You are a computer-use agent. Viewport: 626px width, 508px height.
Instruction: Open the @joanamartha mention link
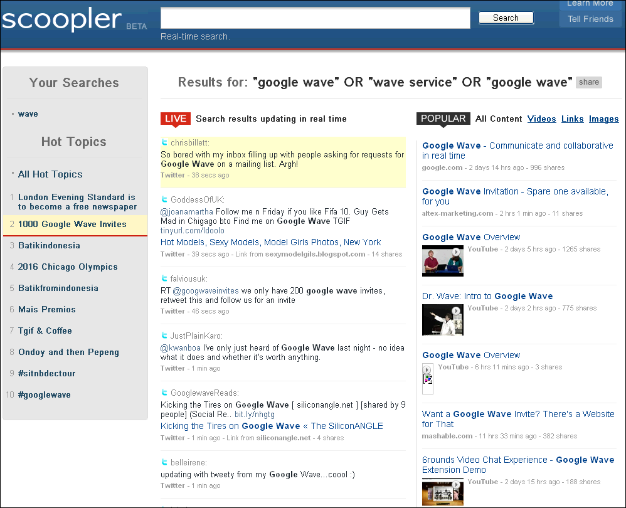tap(187, 211)
